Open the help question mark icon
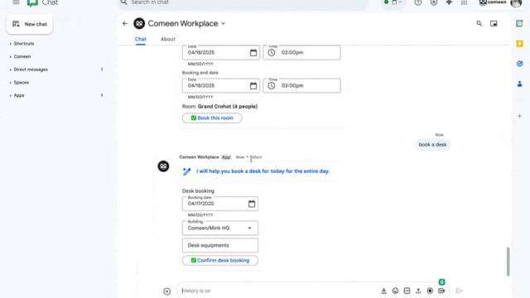This screenshot has width=530, height=298. 417,2
